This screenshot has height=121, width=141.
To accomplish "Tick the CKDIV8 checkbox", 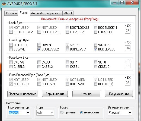I will pyautogui.click(x=11, y=62).
